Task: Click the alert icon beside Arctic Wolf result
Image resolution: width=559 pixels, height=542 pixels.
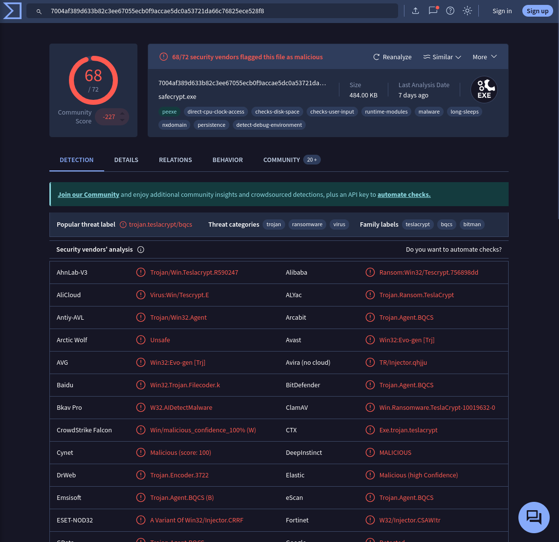Action: pyautogui.click(x=141, y=340)
